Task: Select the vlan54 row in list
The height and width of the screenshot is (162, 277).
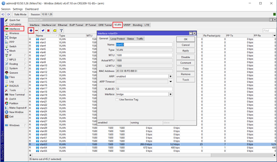Action: point(152,147)
